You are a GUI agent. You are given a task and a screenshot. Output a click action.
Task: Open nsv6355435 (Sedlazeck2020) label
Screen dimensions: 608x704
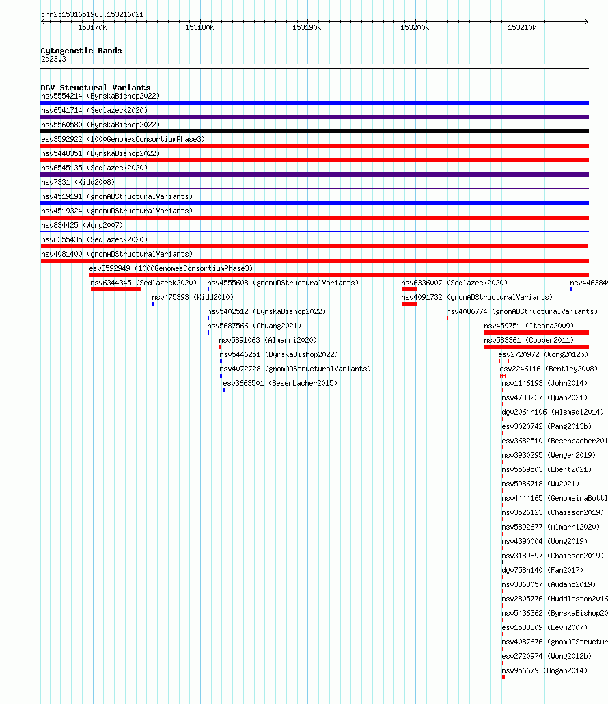click(x=94, y=239)
